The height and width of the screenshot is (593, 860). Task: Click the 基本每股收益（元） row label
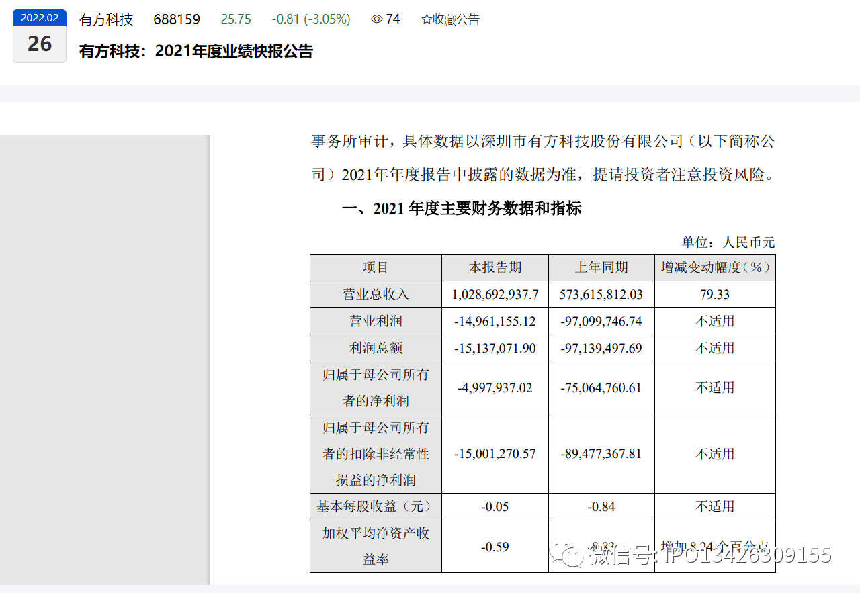[x=376, y=506]
